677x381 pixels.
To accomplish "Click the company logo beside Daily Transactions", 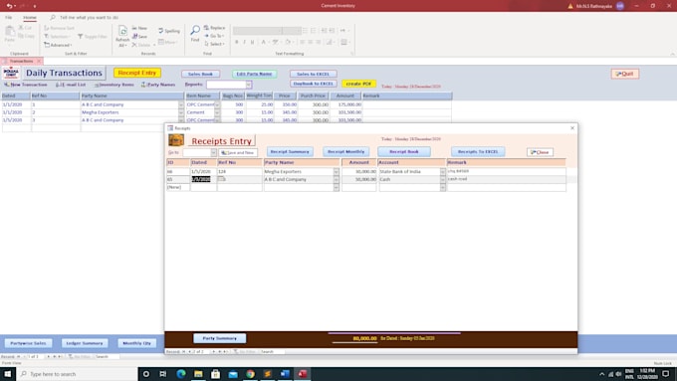I will point(11,73).
